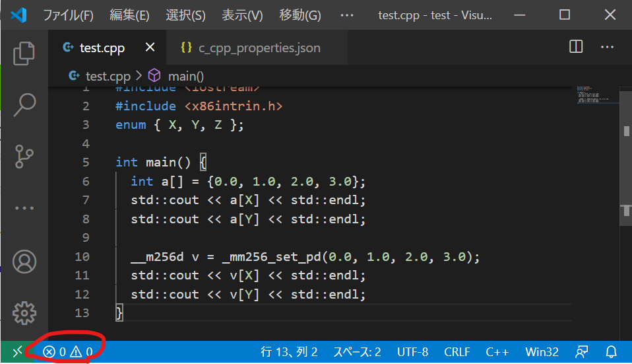Click the split editor icon

pos(576,47)
